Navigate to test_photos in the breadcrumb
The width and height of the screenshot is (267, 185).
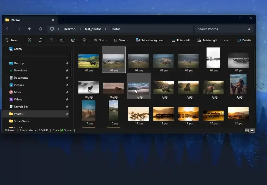click(93, 29)
